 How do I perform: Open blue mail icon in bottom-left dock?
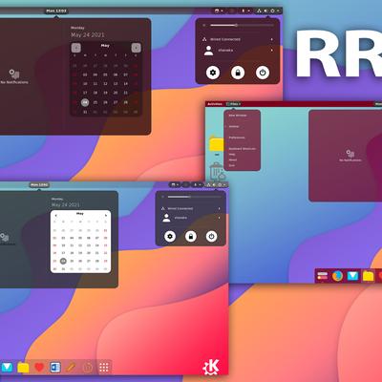pyautogui.click(x=7, y=368)
